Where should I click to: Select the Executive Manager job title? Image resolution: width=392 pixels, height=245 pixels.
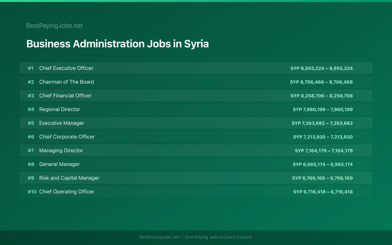click(62, 123)
